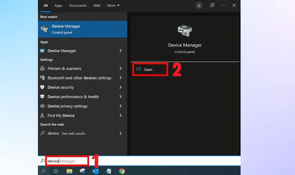The width and height of the screenshot is (295, 175).
Task: Open the Snipping tool taskbar icon
Action: pyautogui.click(x=83, y=171)
